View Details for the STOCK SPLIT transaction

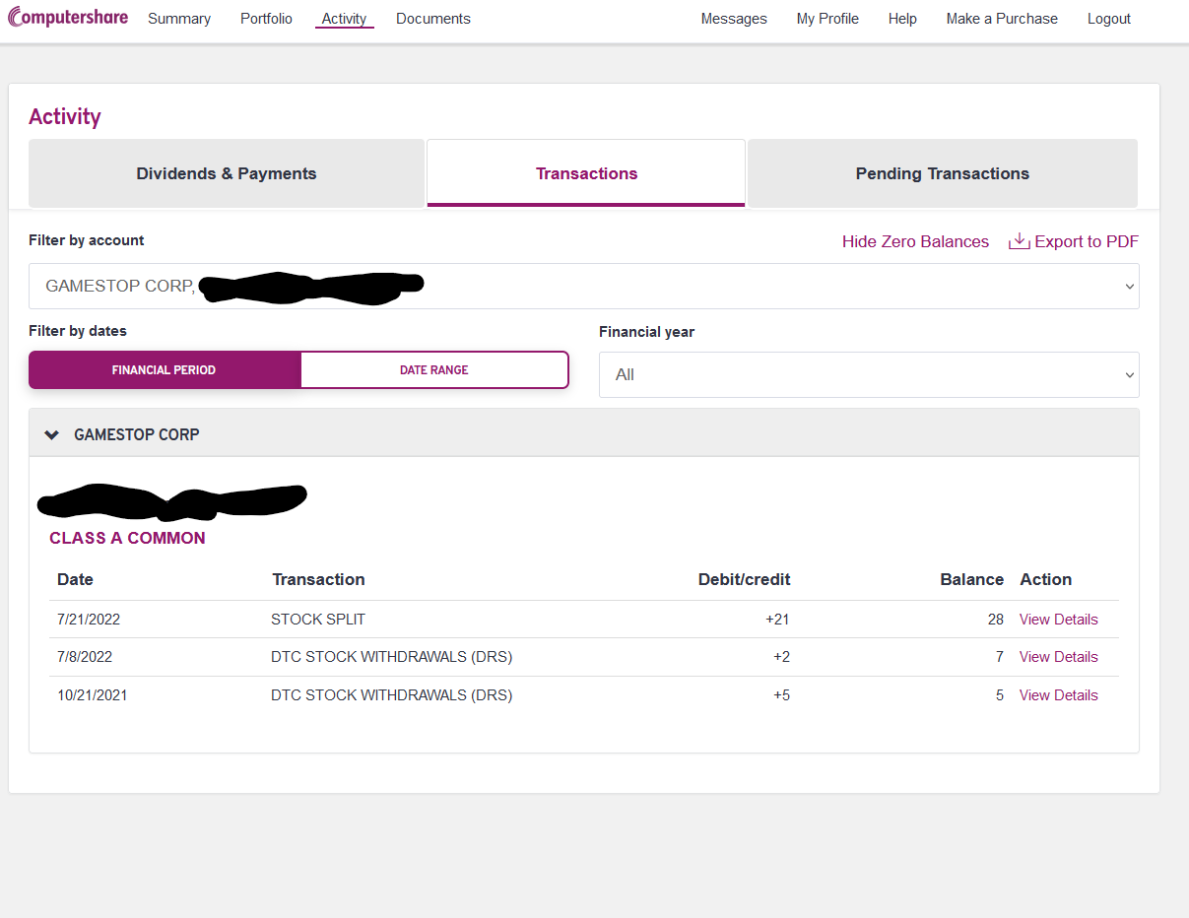(x=1058, y=620)
